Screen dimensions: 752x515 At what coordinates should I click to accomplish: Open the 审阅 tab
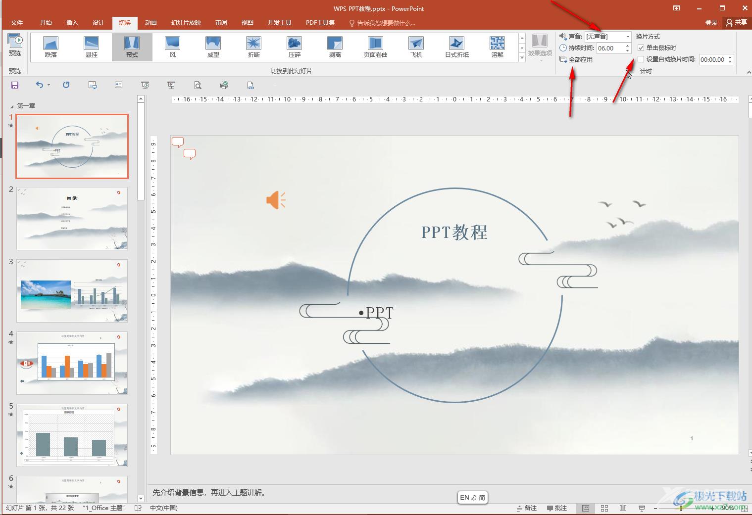(221, 23)
